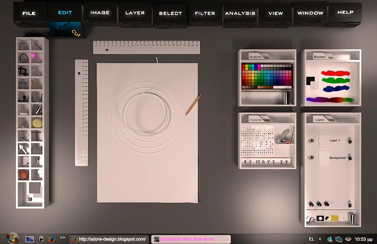Click the Faux Bold T icon

pyautogui.click(x=245, y=162)
